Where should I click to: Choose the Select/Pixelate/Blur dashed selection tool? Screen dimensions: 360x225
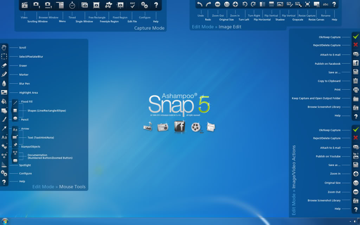[4, 56]
